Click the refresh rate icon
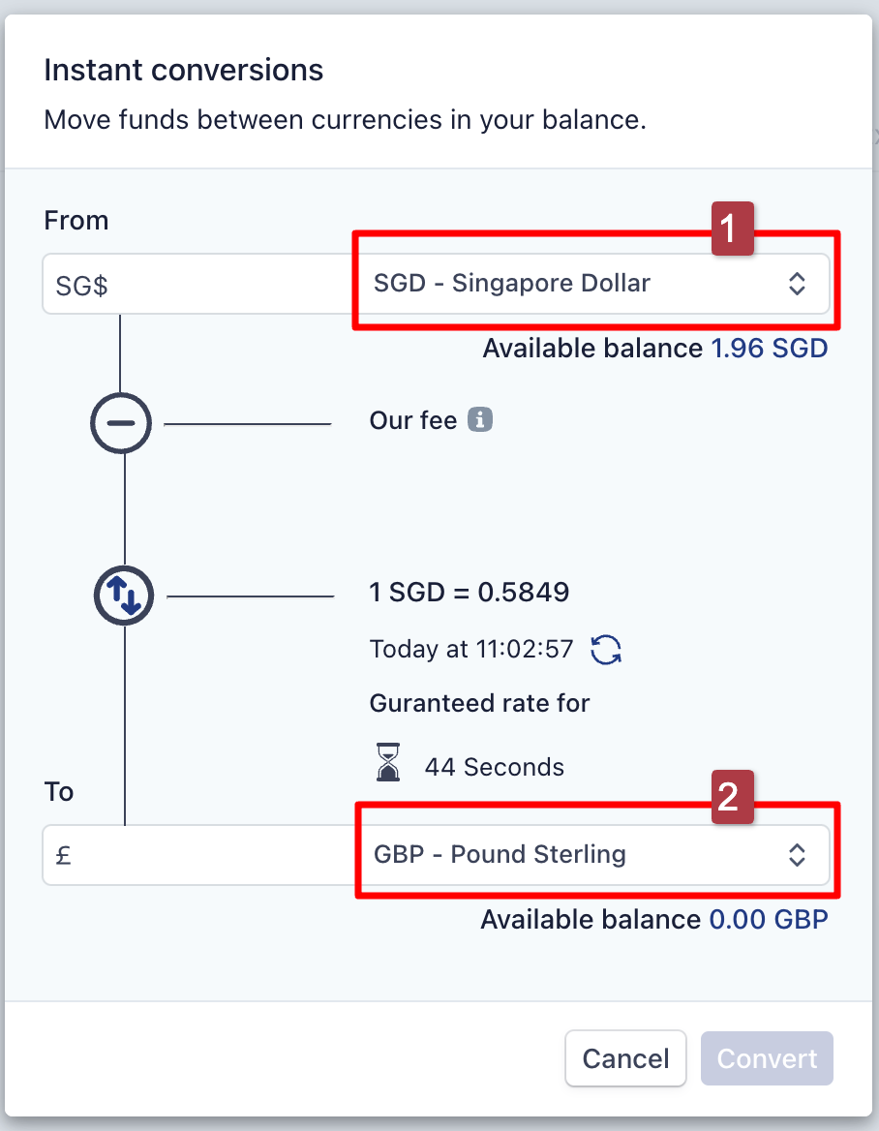Viewport: 879px width, 1131px height. coord(605,650)
